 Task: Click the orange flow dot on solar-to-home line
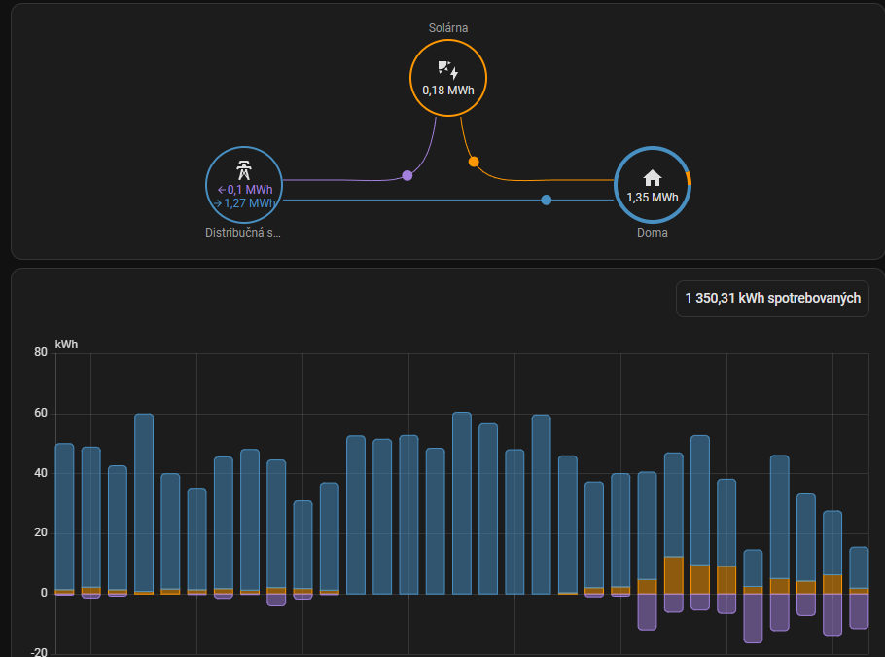coord(474,162)
